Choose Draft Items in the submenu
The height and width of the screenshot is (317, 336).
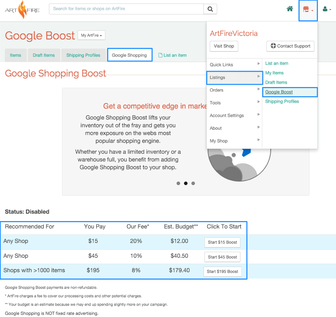[x=276, y=82]
